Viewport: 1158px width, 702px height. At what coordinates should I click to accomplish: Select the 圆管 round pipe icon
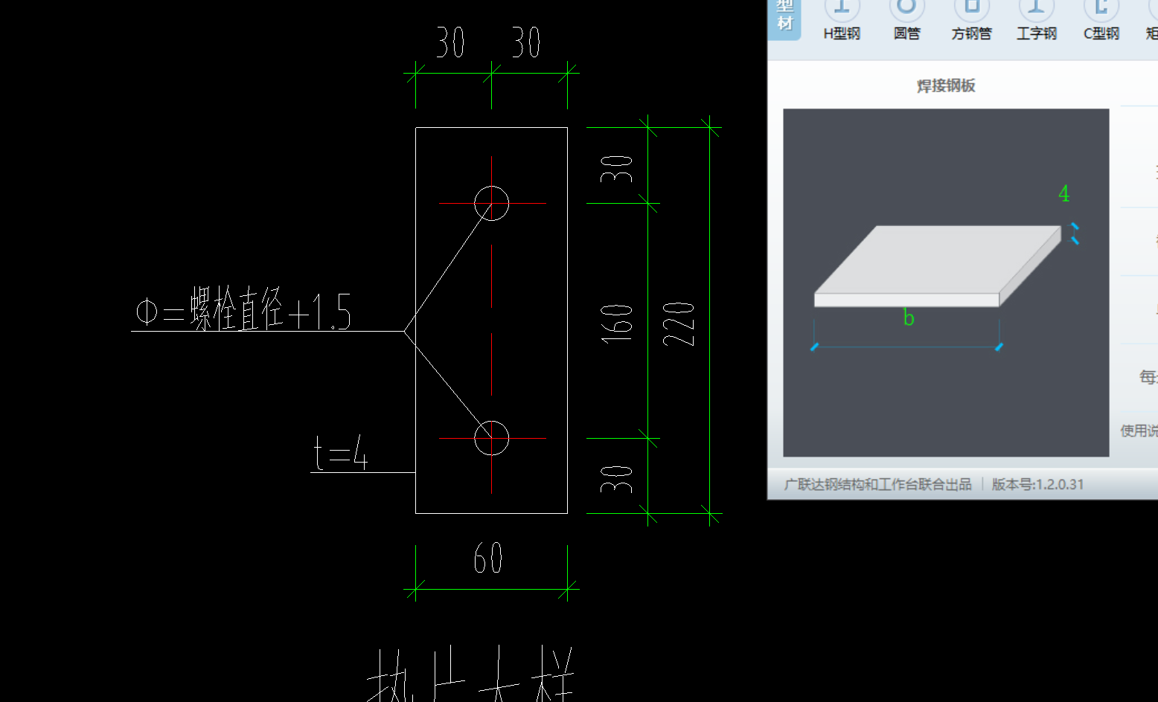(x=906, y=19)
